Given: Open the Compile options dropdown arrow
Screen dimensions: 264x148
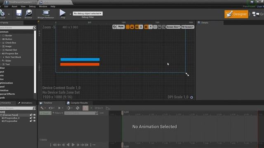Looking at the screenshot, I should tap(9, 14).
